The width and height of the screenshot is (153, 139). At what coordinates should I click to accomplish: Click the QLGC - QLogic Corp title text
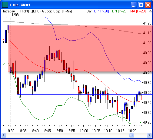[45, 11]
